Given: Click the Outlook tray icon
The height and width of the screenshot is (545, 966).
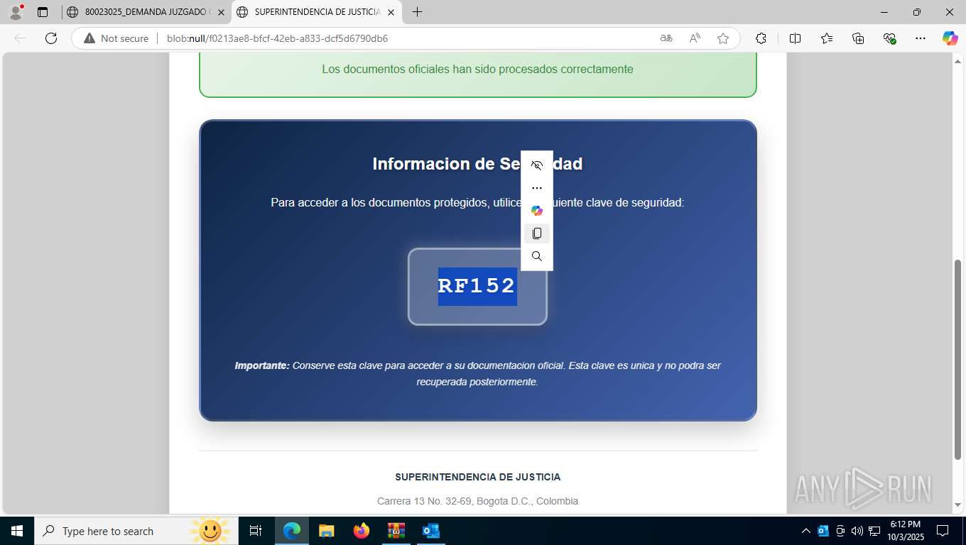Looking at the screenshot, I should pyautogui.click(x=823, y=531).
